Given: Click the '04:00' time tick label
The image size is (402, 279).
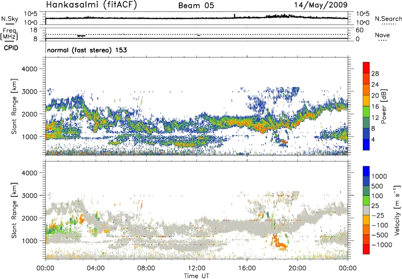Looking at the screenshot, I should pyautogui.click(x=95, y=268).
